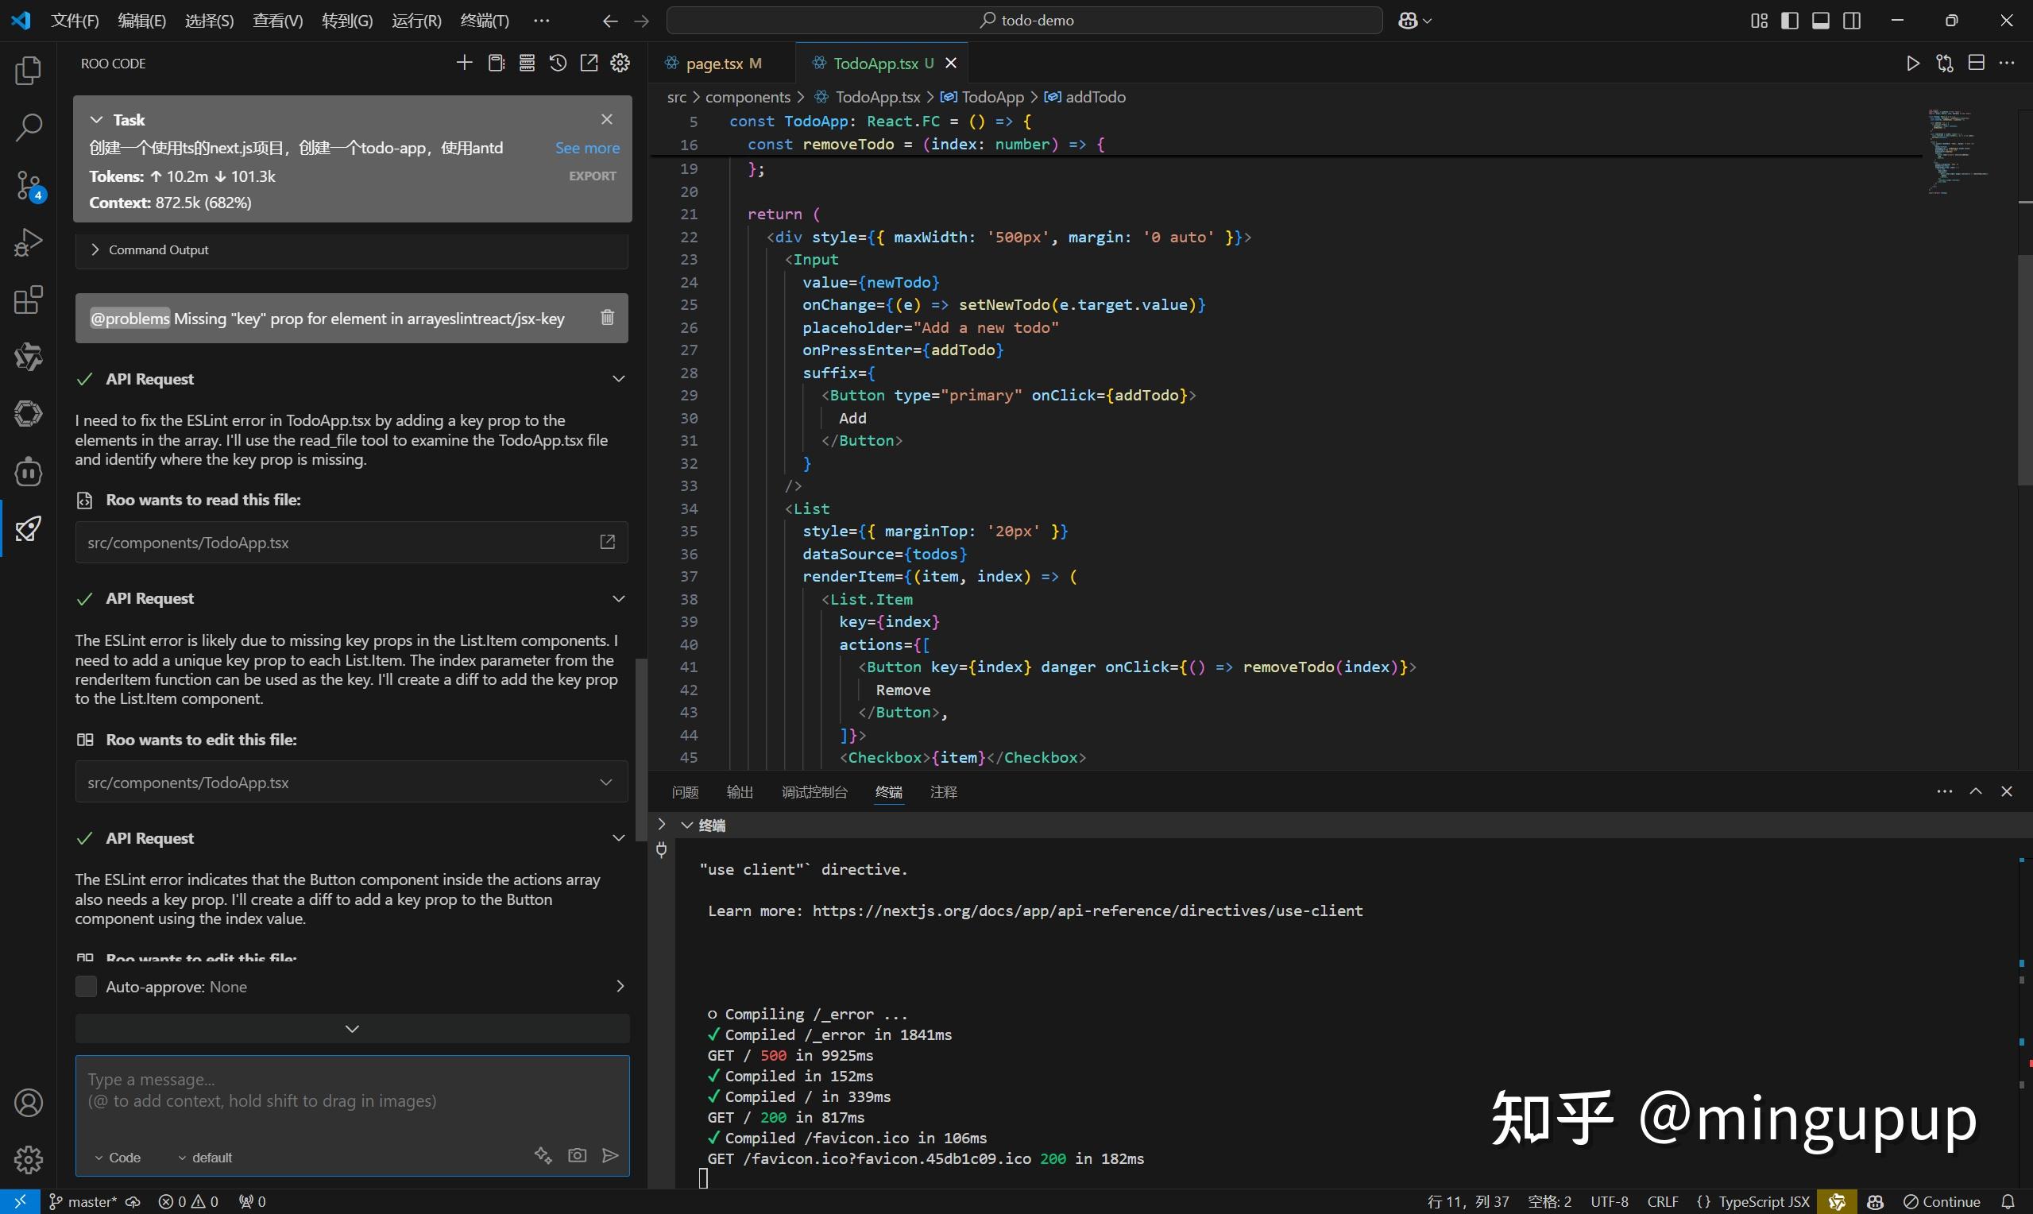The width and height of the screenshot is (2033, 1214).
Task: Open the Code mode dropdown in chat input
Action: click(118, 1157)
